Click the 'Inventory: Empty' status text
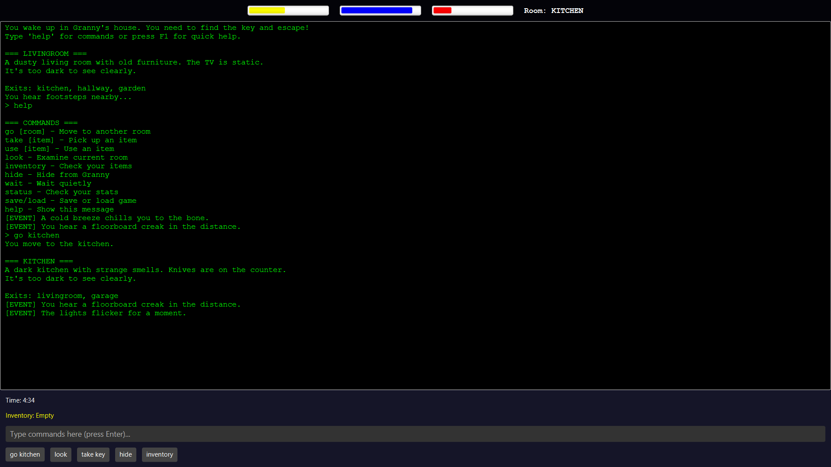This screenshot has width=831, height=467. click(29, 416)
